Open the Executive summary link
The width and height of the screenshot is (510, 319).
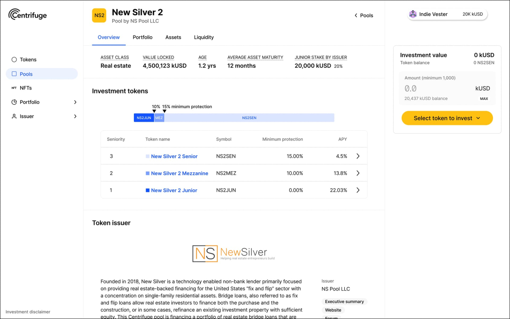point(344,302)
